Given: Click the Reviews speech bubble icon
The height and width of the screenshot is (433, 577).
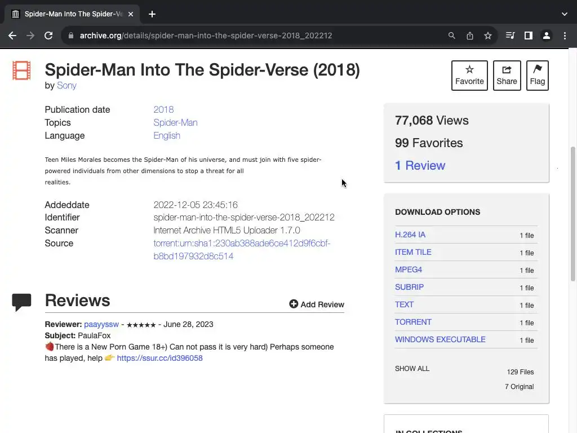Looking at the screenshot, I should pyautogui.click(x=21, y=302).
